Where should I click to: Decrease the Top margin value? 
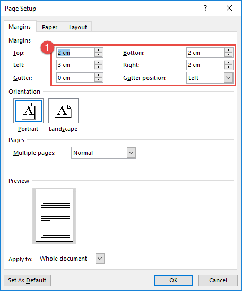point(98,55)
